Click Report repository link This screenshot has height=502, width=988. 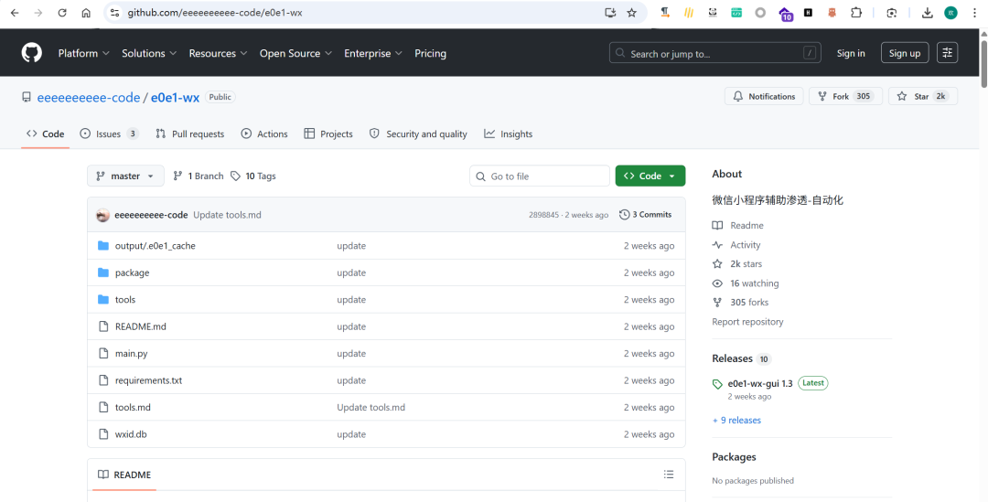747,322
